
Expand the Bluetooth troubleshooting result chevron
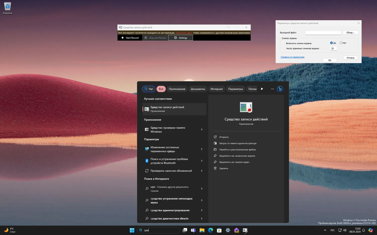point(202,161)
